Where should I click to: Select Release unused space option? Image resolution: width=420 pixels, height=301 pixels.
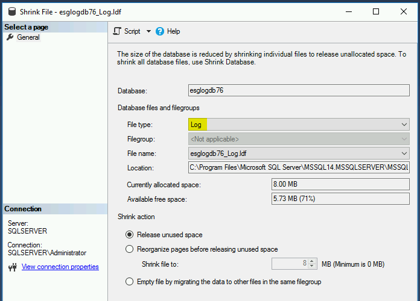[x=129, y=235]
